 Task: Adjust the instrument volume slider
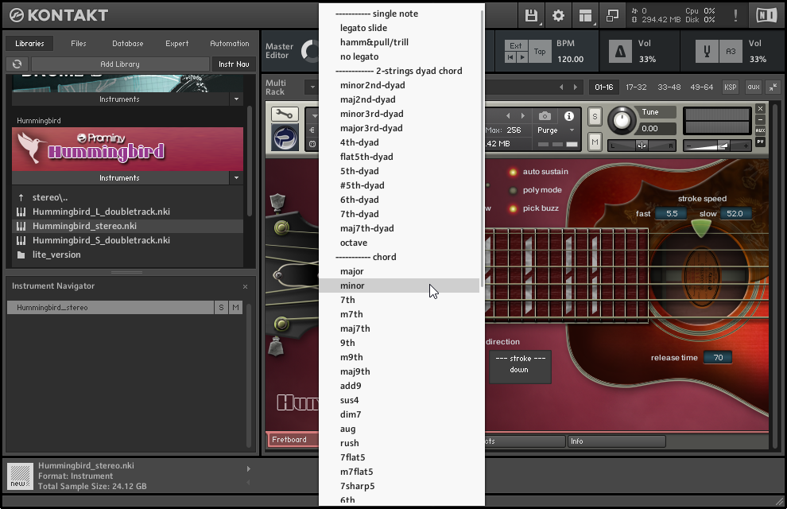point(717,146)
